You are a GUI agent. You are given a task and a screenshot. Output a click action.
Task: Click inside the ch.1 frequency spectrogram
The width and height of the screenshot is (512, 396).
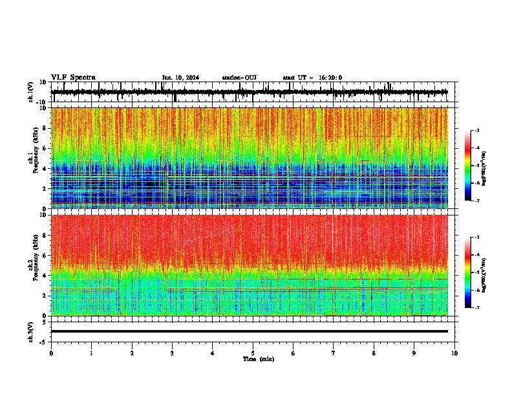pyautogui.click(x=250, y=158)
